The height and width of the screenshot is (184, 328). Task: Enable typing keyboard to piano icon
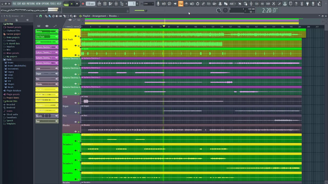click(181, 4)
